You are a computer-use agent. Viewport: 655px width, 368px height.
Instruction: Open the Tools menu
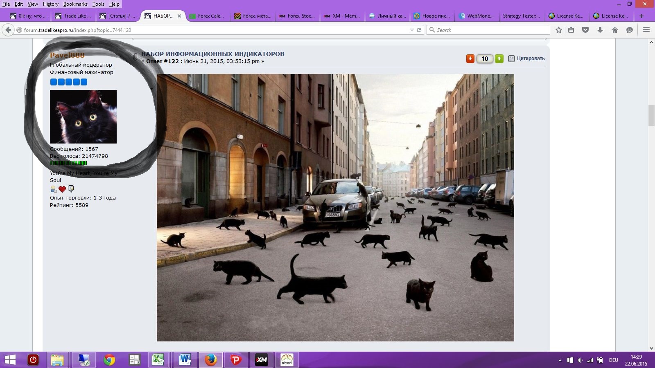98,4
